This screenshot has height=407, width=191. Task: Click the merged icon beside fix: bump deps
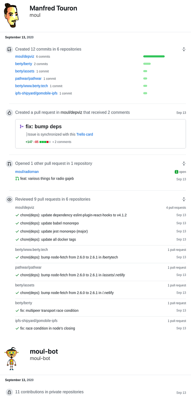[x=21, y=126]
